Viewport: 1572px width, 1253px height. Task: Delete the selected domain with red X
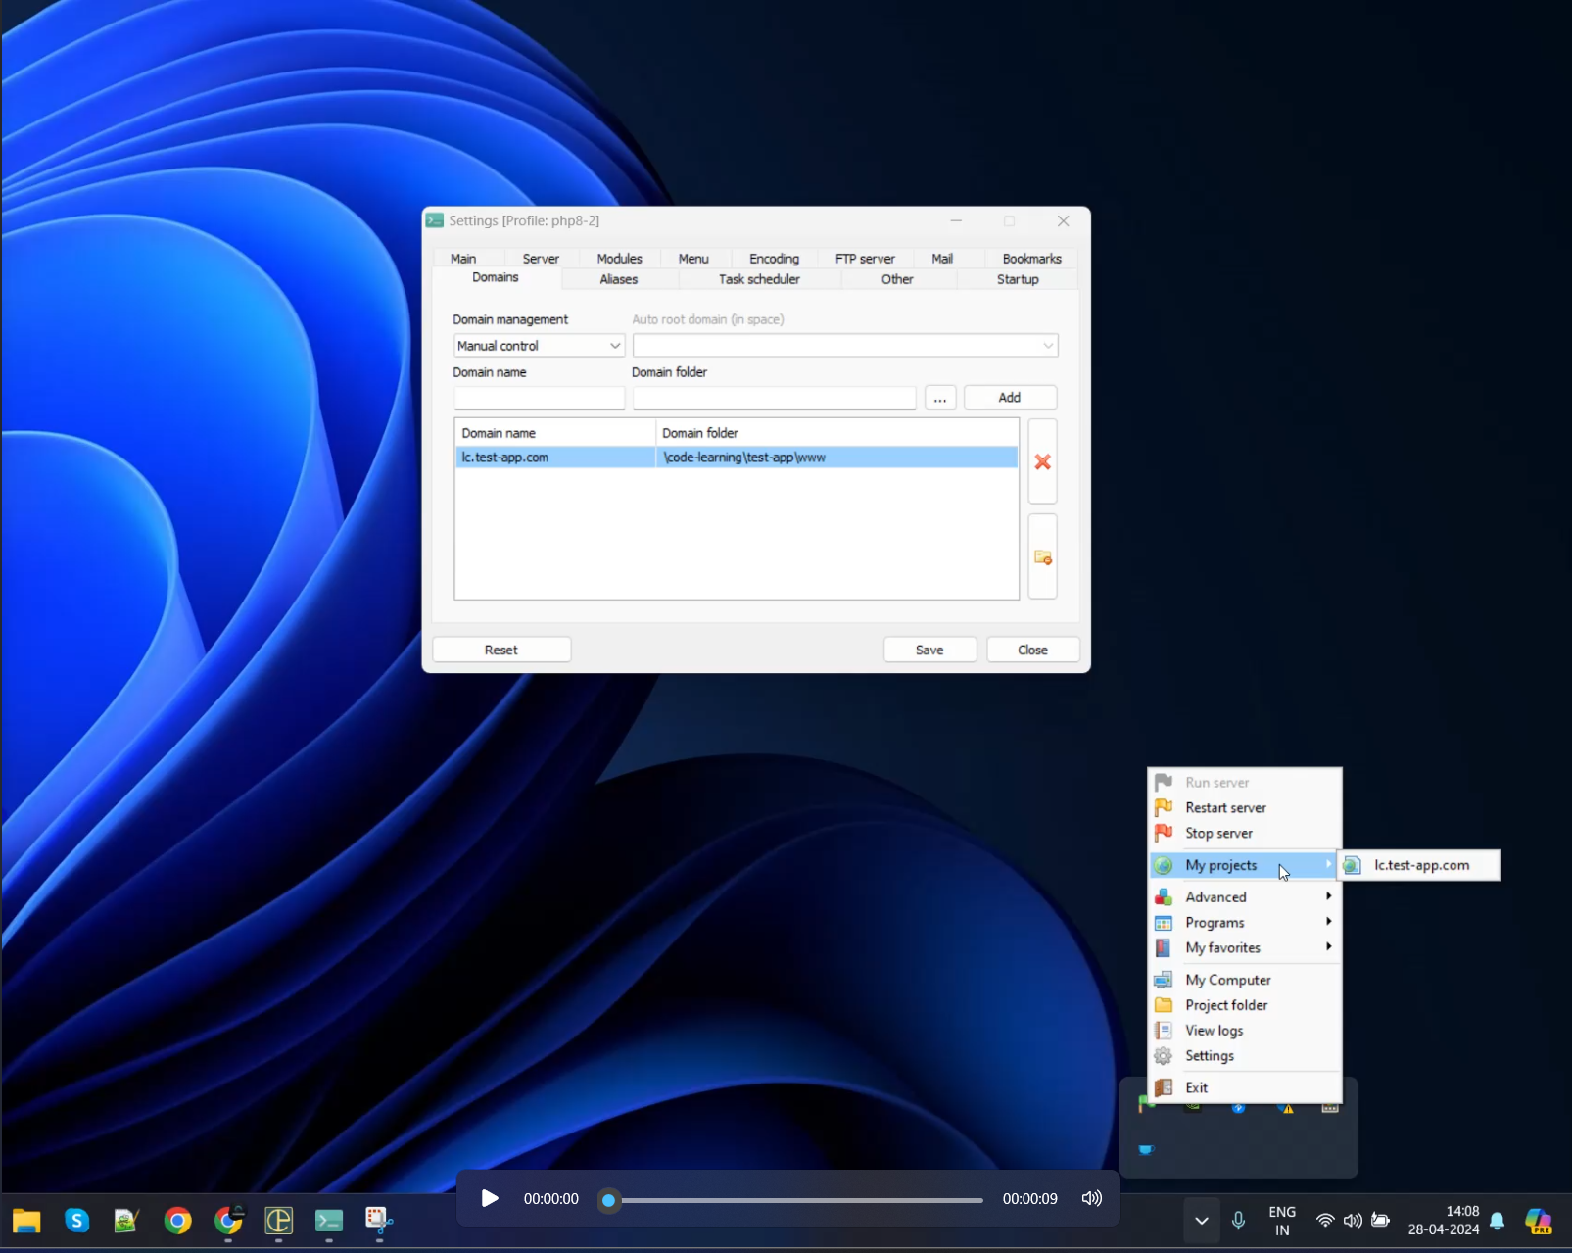(x=1042, y=461)
